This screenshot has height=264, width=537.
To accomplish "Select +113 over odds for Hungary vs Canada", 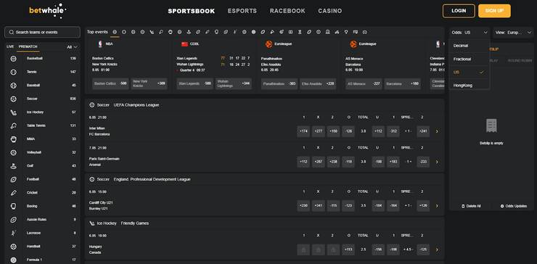I will coord(348,250).
